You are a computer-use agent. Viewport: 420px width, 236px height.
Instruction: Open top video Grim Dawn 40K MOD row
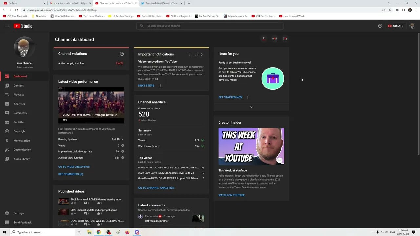171,173
